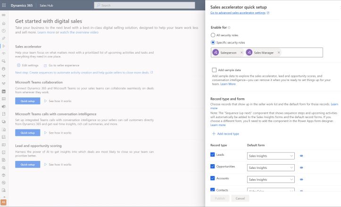Image resolution: width=341 pixels, height=207 pixels.
Task: Open the Opportunities default form dropdown
Action: point(271,167)
